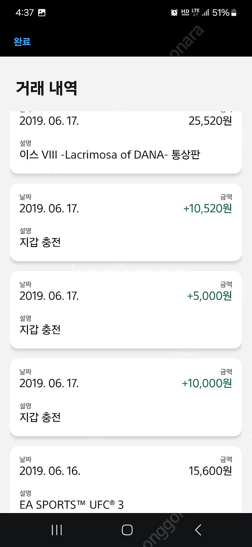Tap the 2019. 06. 16. transaction date
252x547 pixels.
50,471
